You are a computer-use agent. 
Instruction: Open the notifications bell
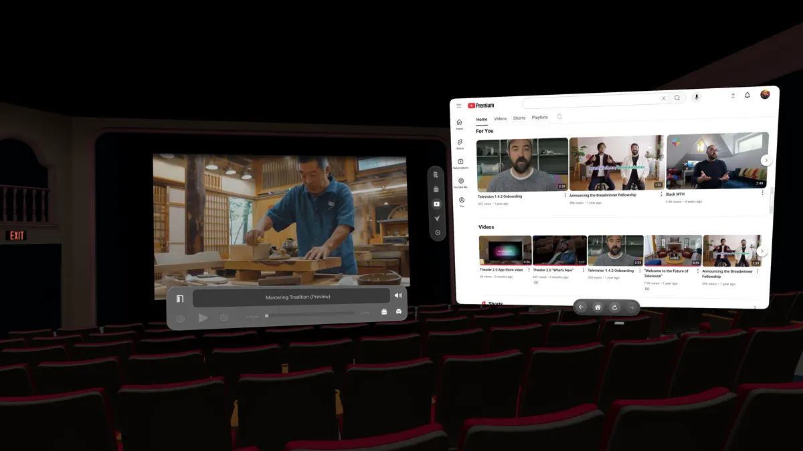point(747,96)
